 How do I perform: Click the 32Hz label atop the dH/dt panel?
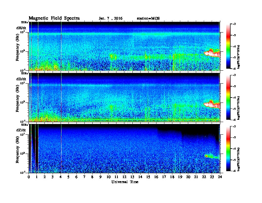(24, 22)
